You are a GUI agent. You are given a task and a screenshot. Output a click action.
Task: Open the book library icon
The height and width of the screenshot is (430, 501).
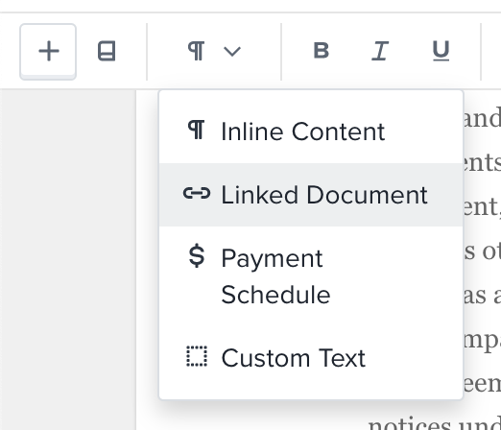[107, 51]
